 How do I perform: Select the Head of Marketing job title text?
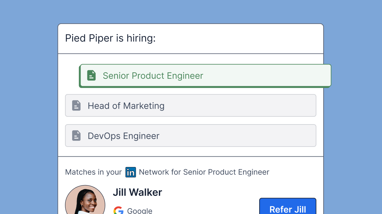pyautogui.click(x=126, y=106)
